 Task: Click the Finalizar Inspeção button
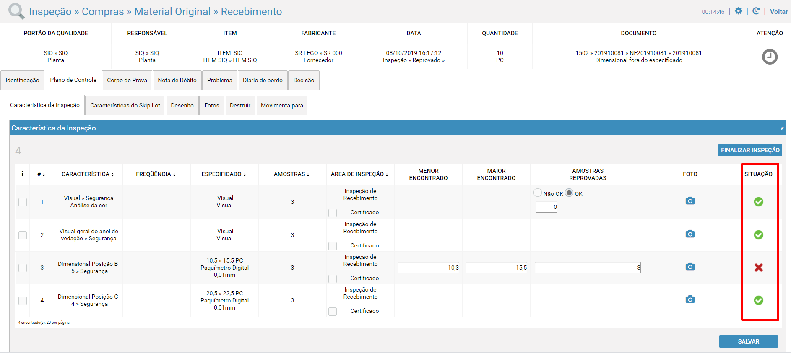[x=750, y=150]
